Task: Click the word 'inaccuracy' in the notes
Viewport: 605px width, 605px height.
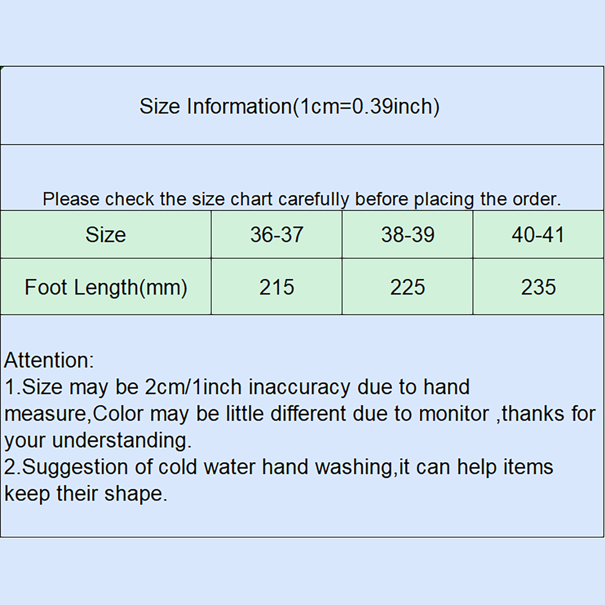Action: 299,387
